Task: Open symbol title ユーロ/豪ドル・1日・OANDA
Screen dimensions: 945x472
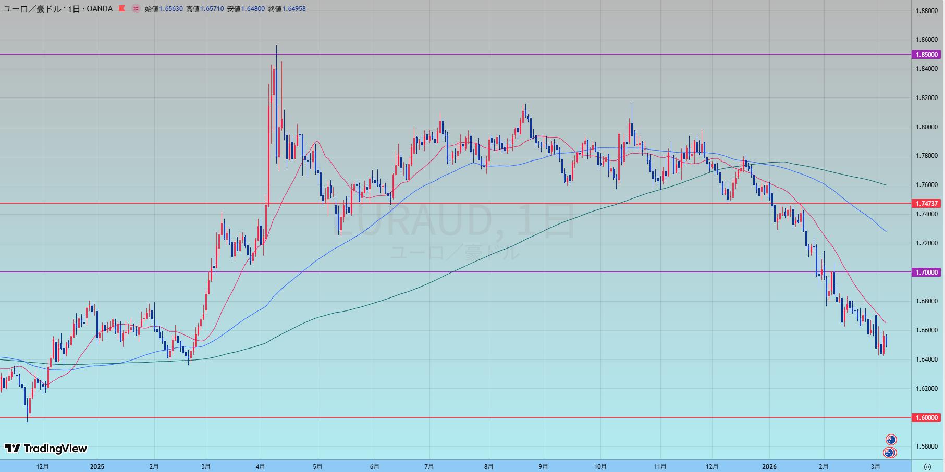Action: 58,9
